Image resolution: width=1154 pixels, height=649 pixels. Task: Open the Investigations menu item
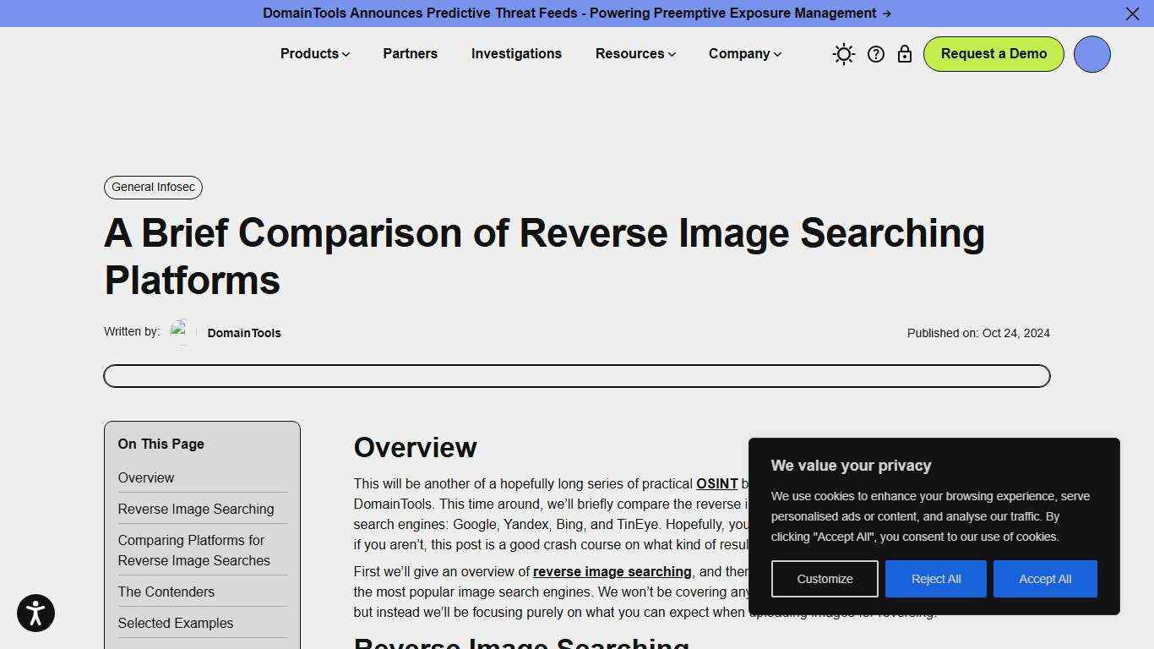click(516, 53)
